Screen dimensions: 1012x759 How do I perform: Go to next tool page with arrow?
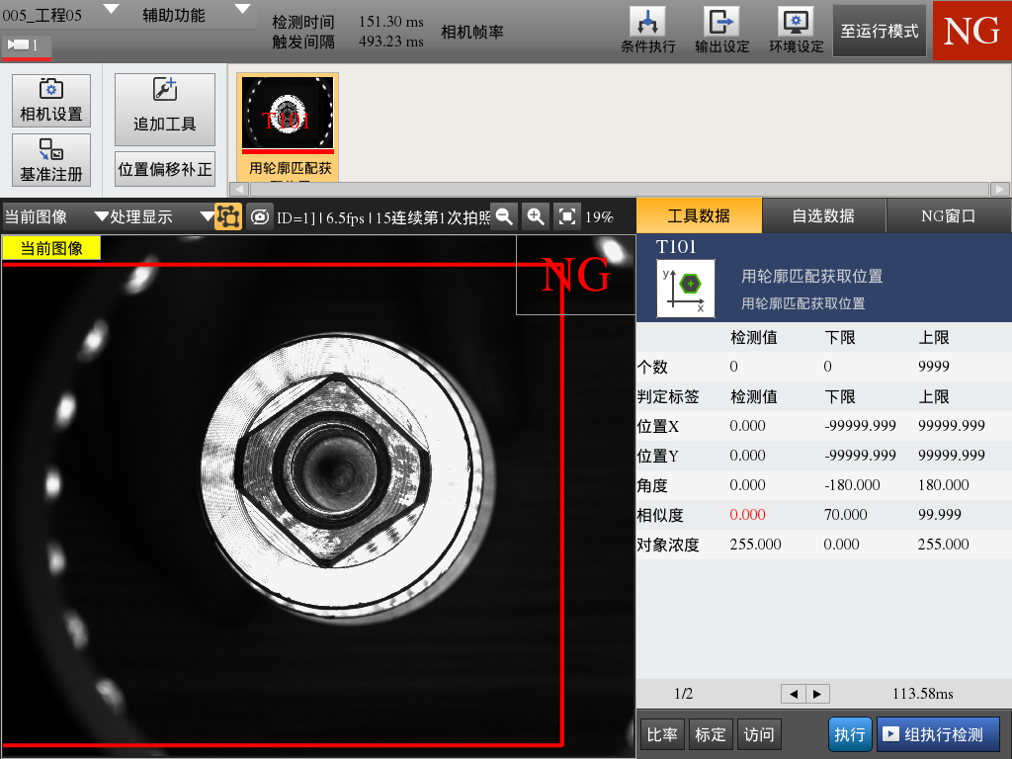pos(816,694)
